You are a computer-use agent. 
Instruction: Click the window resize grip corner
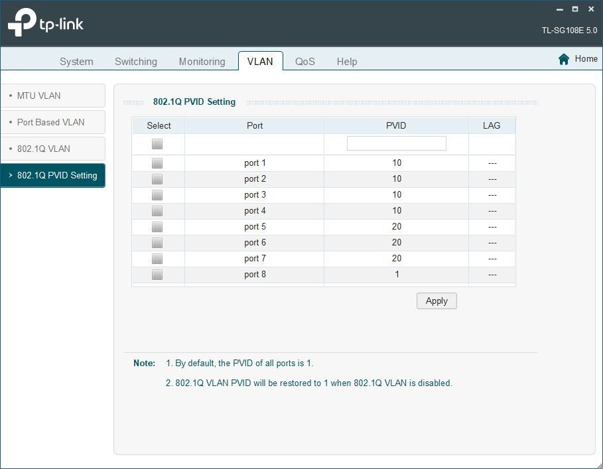click(598, 465)
